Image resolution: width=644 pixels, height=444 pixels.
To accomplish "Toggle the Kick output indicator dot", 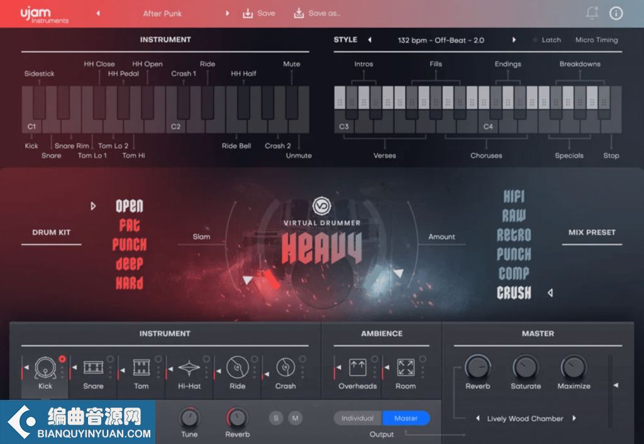I will 62,359.
